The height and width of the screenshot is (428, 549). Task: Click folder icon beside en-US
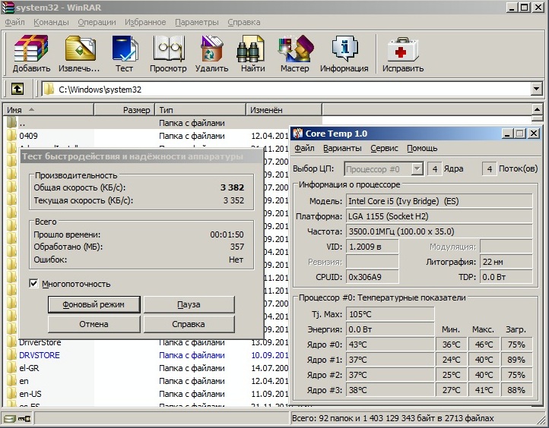11,394
